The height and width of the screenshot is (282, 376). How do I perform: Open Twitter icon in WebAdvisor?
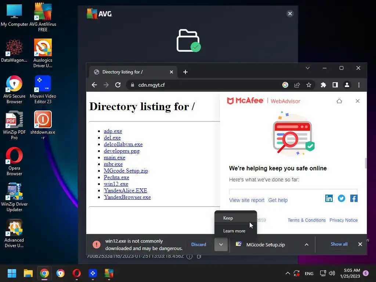(x=341, y=198)
